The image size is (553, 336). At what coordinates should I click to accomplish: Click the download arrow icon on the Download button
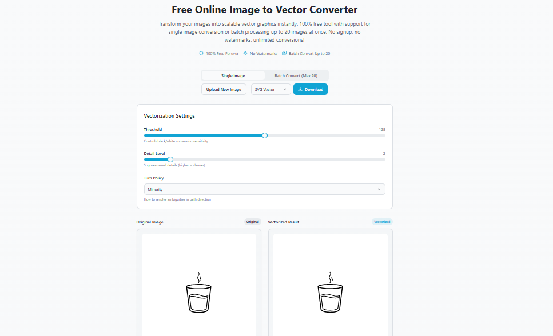click(300, 89)
